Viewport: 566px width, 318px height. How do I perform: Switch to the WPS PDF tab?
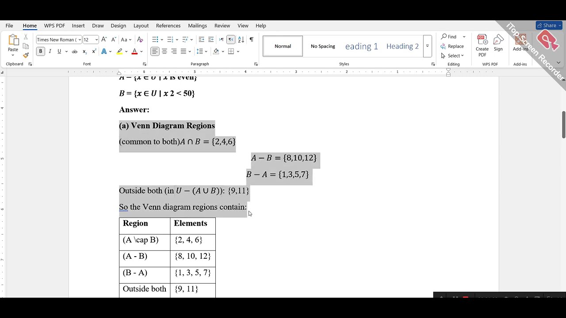coord(54,26)
